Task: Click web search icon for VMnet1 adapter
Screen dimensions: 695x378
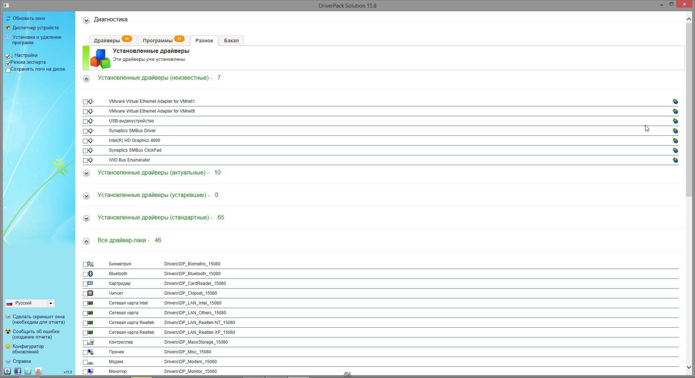Action: (x=675, y=101)
